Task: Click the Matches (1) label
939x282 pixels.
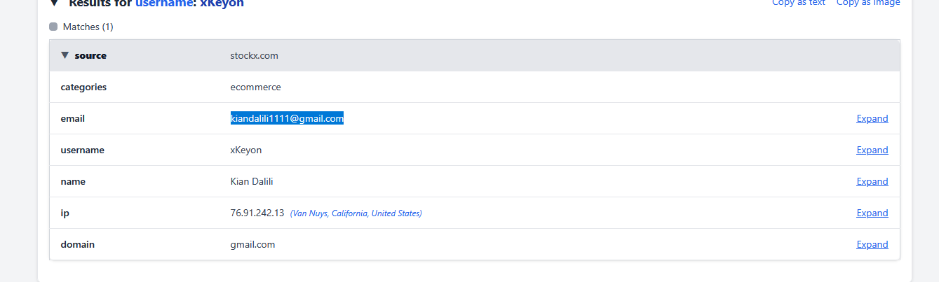Action: (88, 27)
